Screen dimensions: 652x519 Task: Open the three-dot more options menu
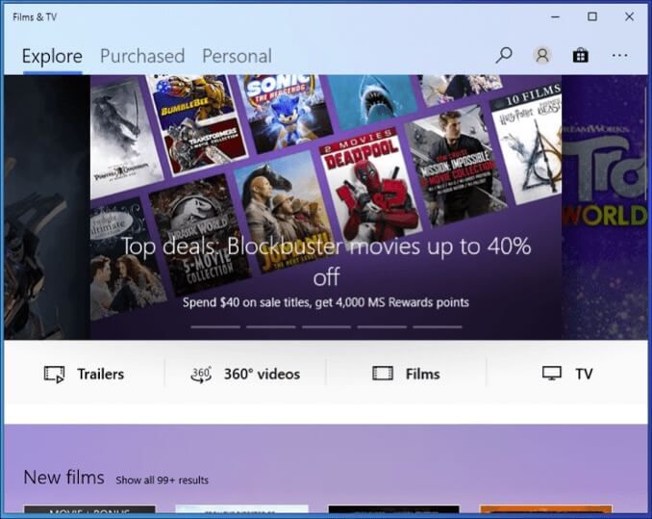tap(619, 55)
